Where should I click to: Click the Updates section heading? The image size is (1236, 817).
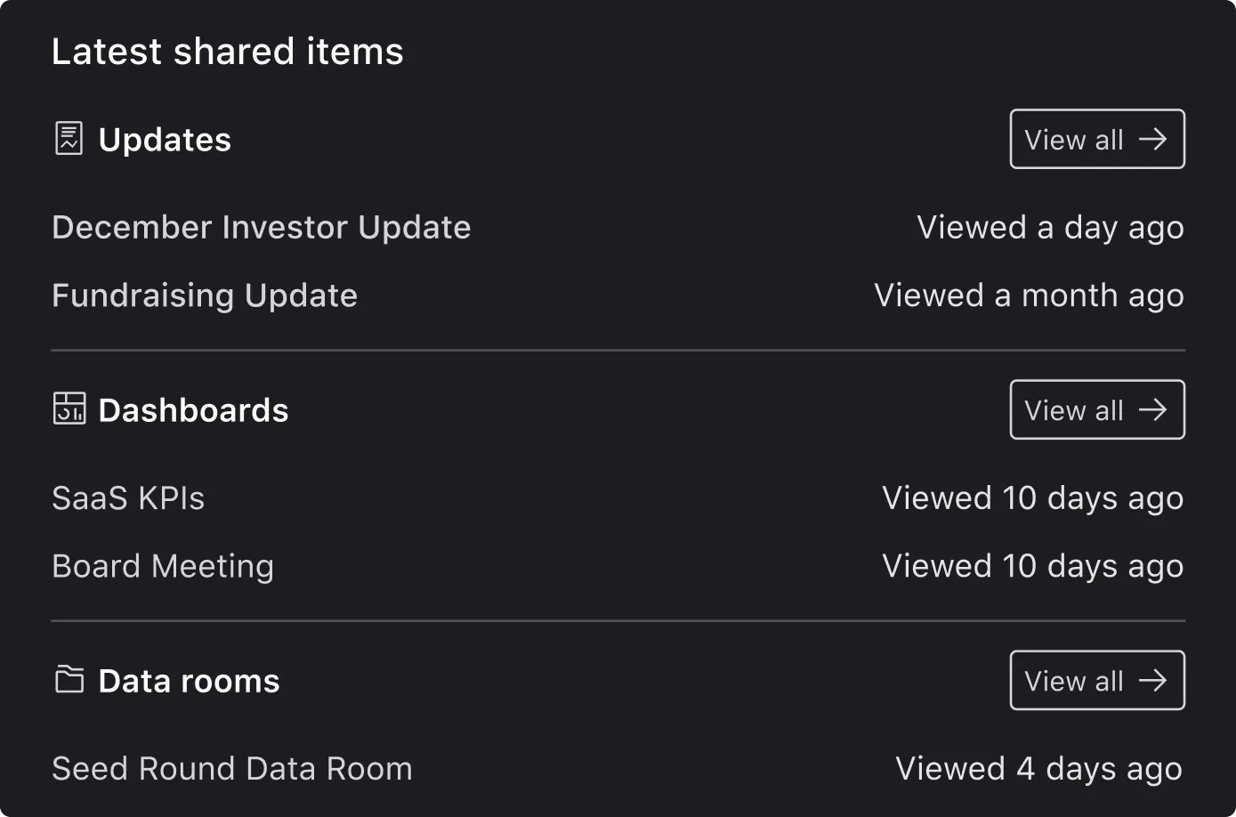click(165, 140)
